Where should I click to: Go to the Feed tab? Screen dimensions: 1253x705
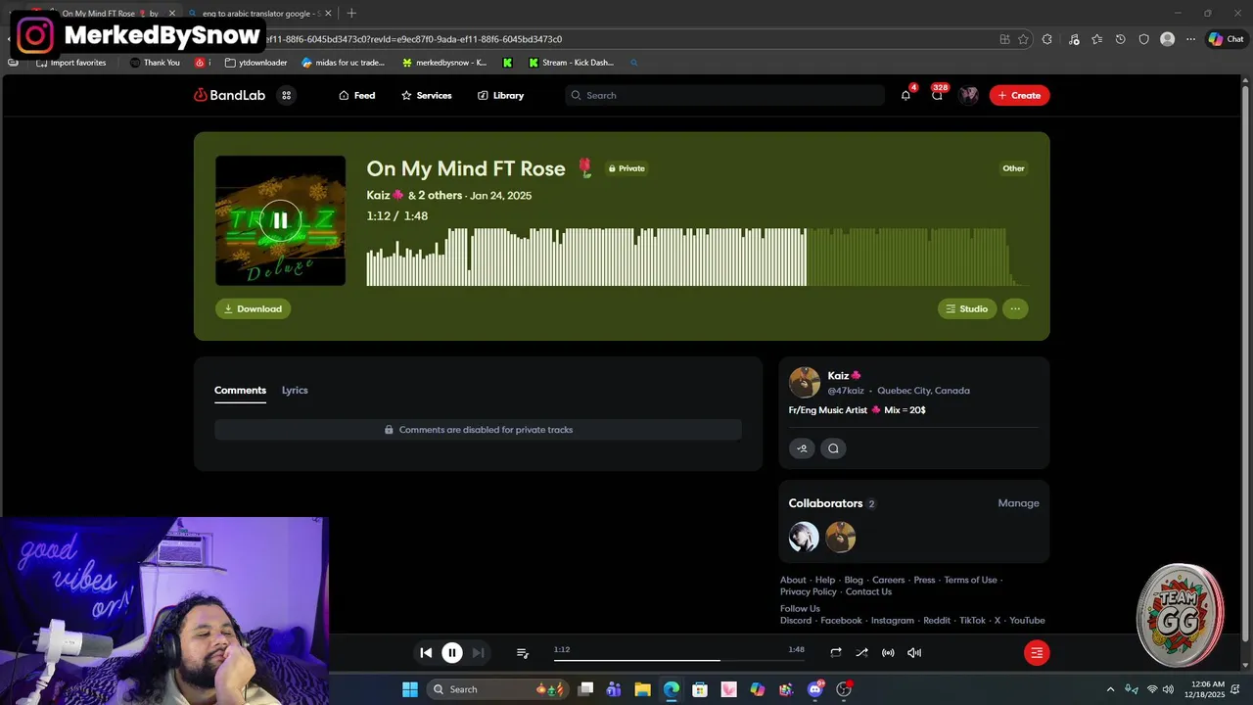(356, 95)
